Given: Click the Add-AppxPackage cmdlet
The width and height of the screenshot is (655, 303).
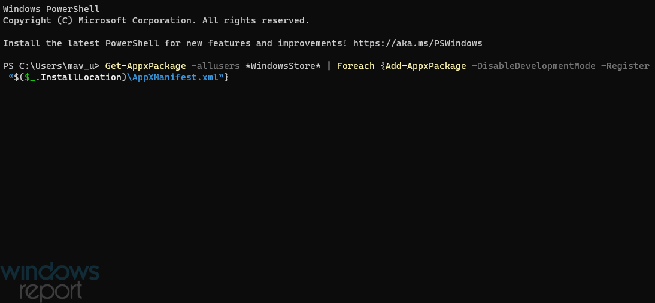Looking at the screenshot, I should pyautogui.click(x=426, y=66).
